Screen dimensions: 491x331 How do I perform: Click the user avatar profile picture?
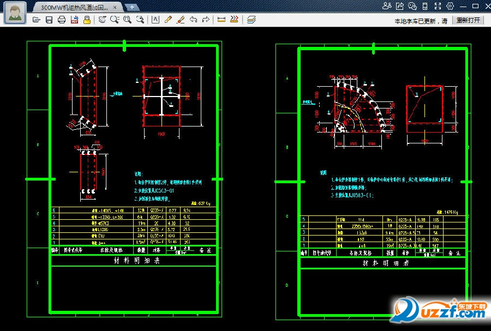pos(14,12)
